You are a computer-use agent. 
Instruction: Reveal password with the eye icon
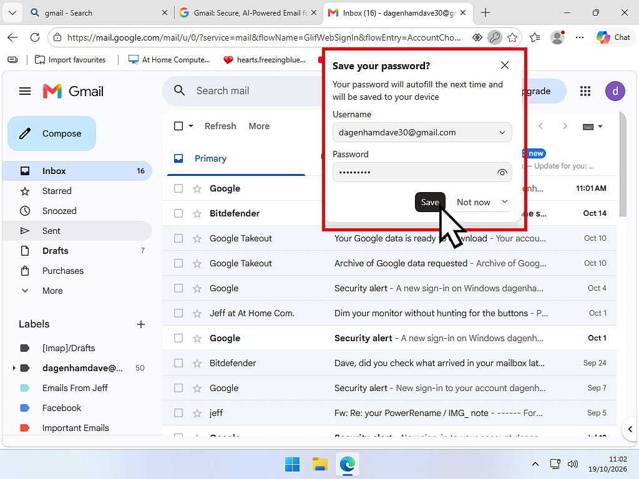[502, 172]
